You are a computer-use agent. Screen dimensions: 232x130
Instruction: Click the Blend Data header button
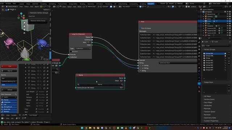coord(91,6)
